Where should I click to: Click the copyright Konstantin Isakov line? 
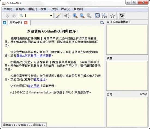click(50, 92)
